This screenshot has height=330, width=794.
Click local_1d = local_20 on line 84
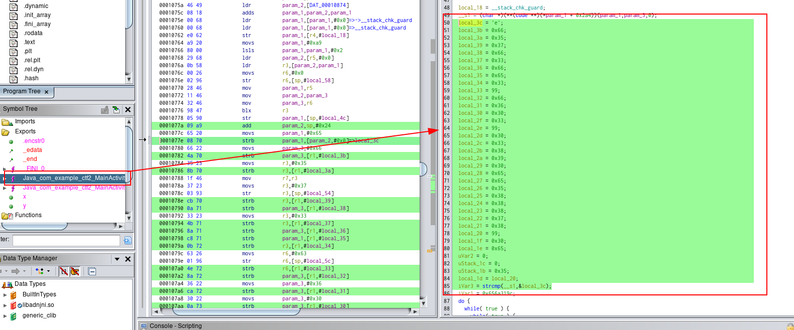[488, 279]
